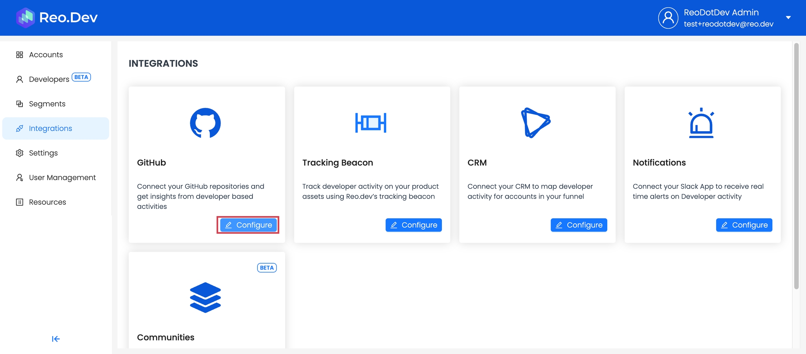
Task: Click the vertical page scrollbar
Action: click(796, 166)
